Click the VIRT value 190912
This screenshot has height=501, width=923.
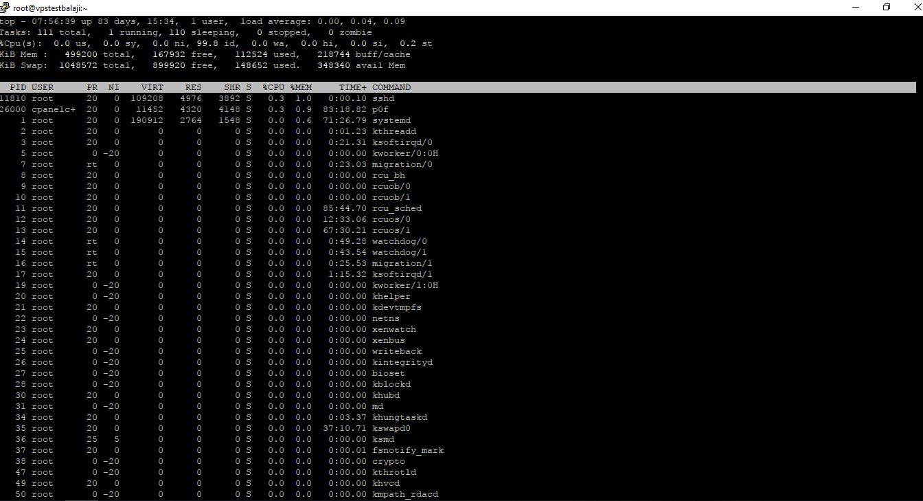147,120
